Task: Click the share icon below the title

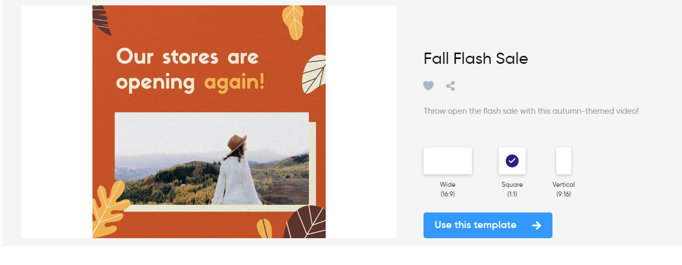Action: pyautogui.click(x=450, y=86)
